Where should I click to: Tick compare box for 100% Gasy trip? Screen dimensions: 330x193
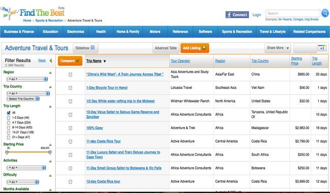70,128
